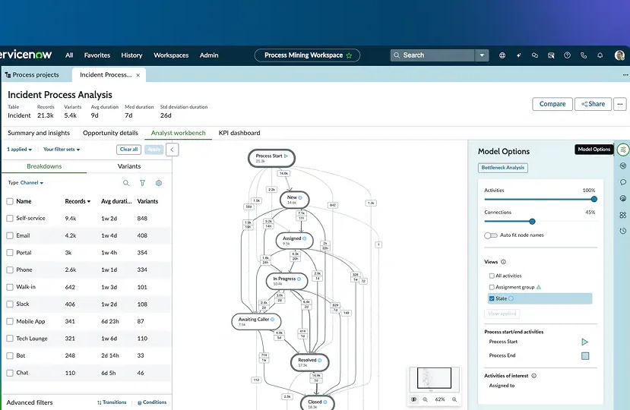Click the Process End square icon
Screen dimensions: 630x410
pyautogui.click(x=585, y=356)
